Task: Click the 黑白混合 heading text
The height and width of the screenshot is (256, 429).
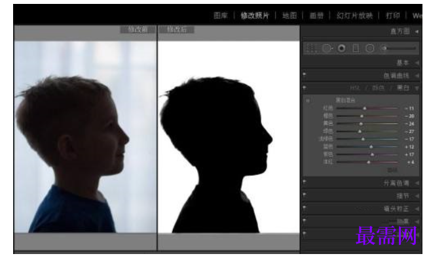Action: 345,100
